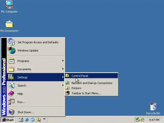Click the Search label in Start menu
Screen dimensions: 164x123
click(x=22, y=86)
